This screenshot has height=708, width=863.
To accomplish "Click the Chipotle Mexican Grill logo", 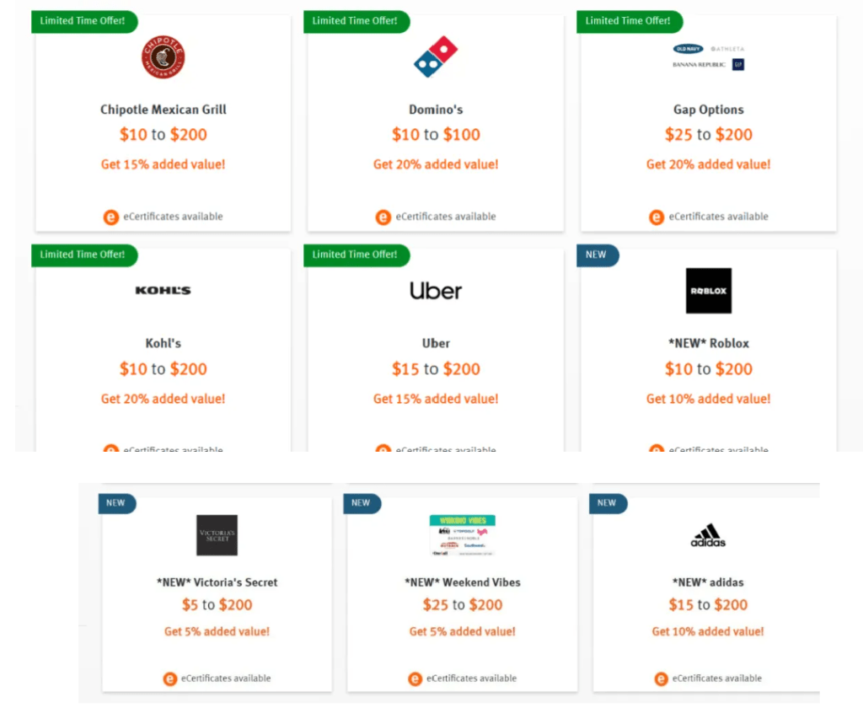I will [163, 57].
